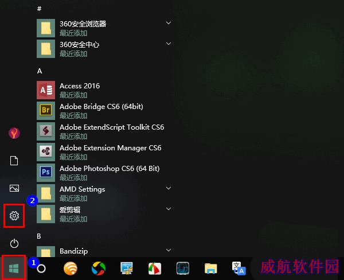The width and height of the screenshot is (344, 280).
Task: Expand the Bandizip folder chevron
Action: click(169, 250)
